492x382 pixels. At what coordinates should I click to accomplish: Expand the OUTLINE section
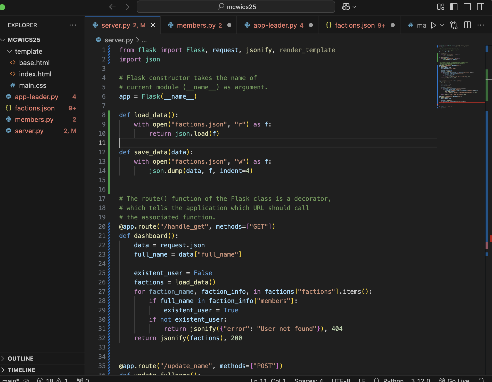coord(21,359)
